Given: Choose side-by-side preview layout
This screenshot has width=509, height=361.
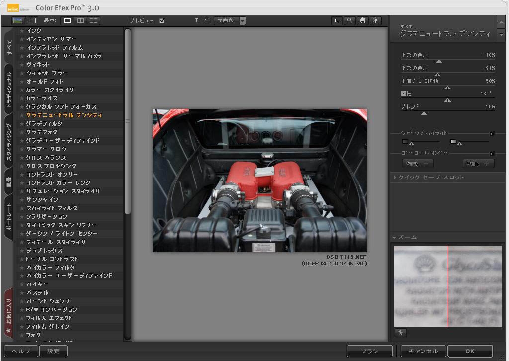Looking at the screenshot, I should [93, 20].
